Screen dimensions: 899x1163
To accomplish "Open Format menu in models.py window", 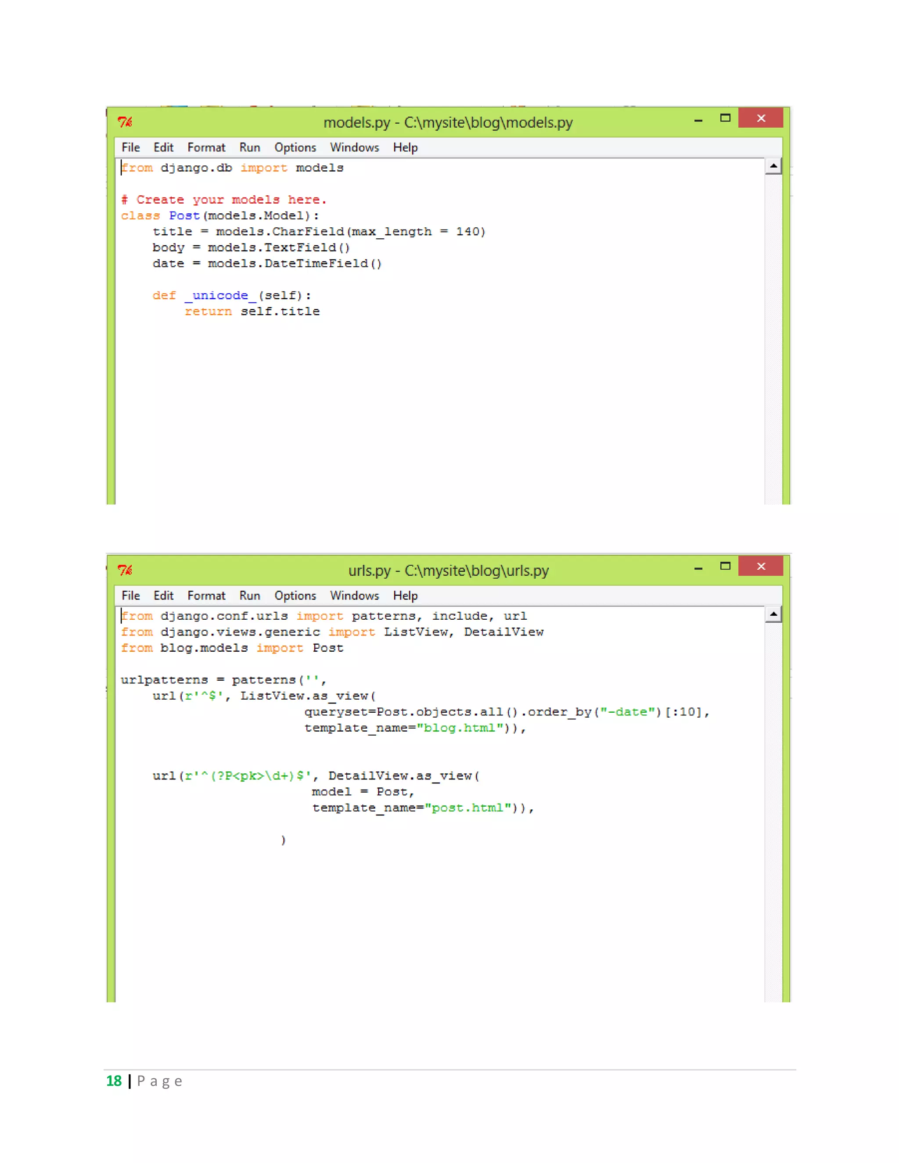I will 206,147.
